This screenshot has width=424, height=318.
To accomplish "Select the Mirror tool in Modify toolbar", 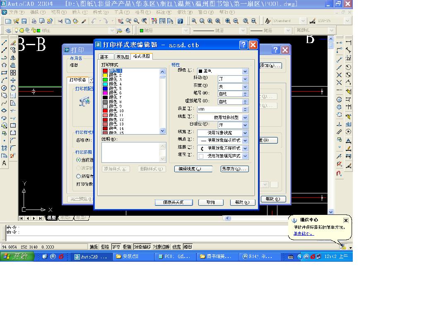I will pyautogui.click(x=13, y=58).
